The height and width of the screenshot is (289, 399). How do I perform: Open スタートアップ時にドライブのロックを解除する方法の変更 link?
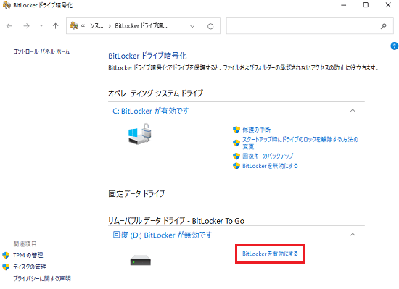click(300, 143)
